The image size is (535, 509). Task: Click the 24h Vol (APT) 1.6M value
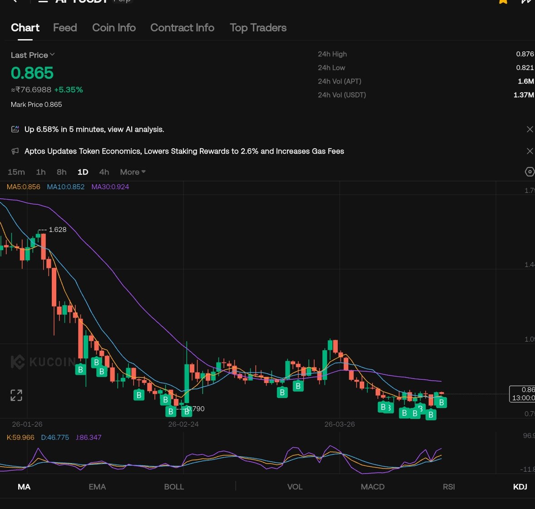coord(526,81)
